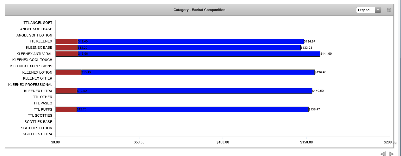Click the $100.00 axis tick label
The width and height of the screenshot is (401, 156).
(x=223, y=142)
